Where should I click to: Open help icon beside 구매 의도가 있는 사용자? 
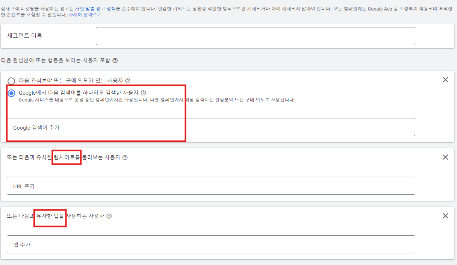point(128,81)
